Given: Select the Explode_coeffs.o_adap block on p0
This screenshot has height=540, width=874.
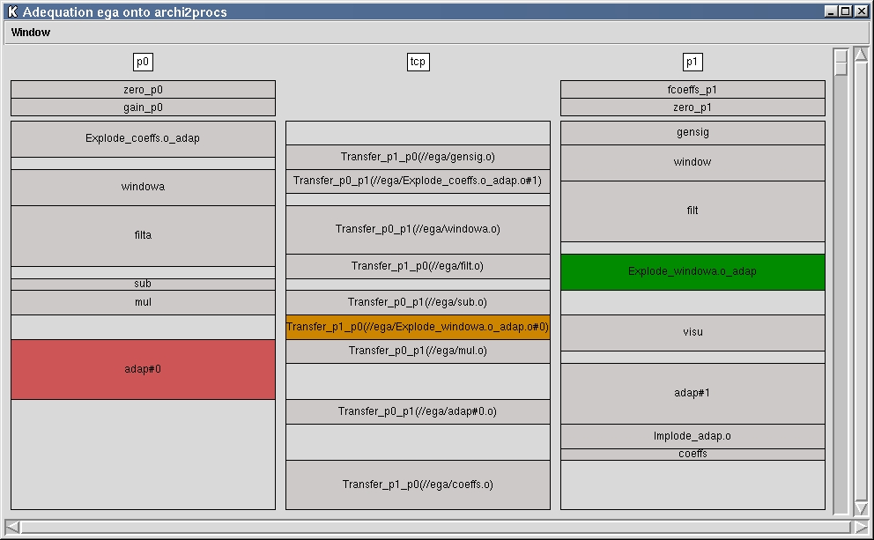Looking at the screenshot, I should [x=143, y=138].
